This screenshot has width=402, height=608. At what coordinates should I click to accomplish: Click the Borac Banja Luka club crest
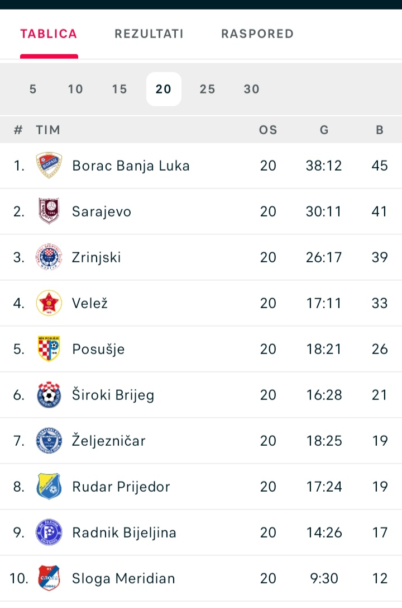49,165
